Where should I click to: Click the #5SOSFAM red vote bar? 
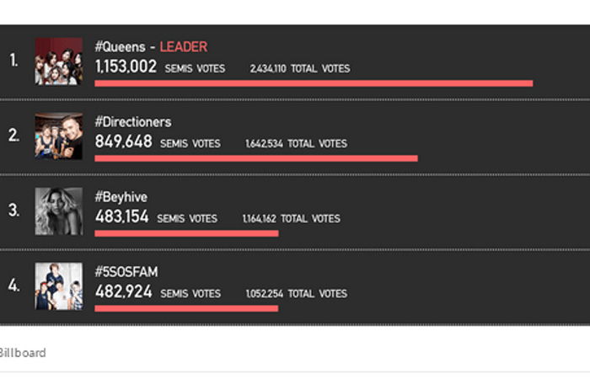[x=186, y=308]
